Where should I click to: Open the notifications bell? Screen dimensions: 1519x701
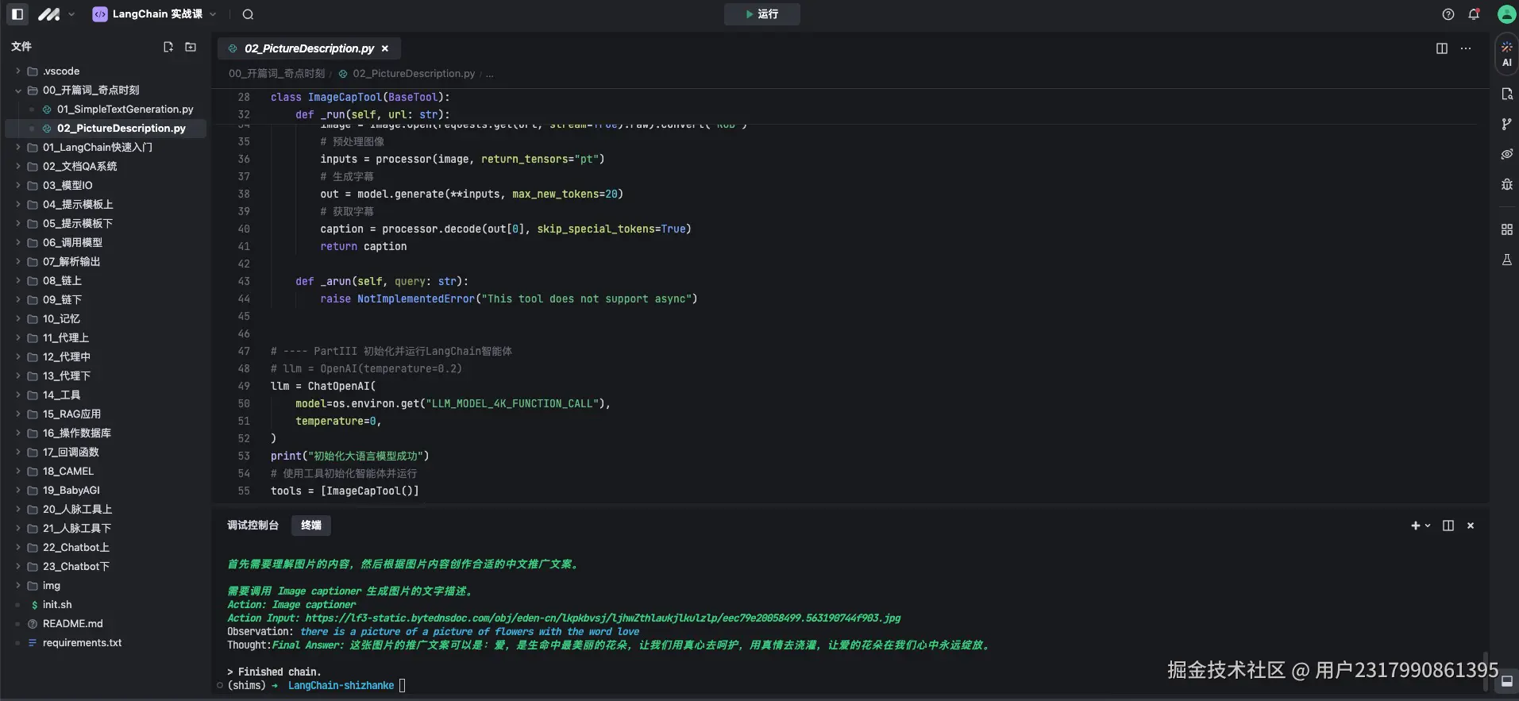[x=1474, y=14]
